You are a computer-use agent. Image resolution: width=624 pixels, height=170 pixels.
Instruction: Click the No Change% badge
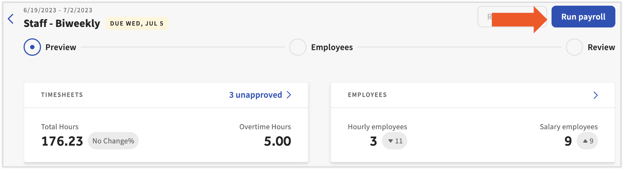coord(113,141)
